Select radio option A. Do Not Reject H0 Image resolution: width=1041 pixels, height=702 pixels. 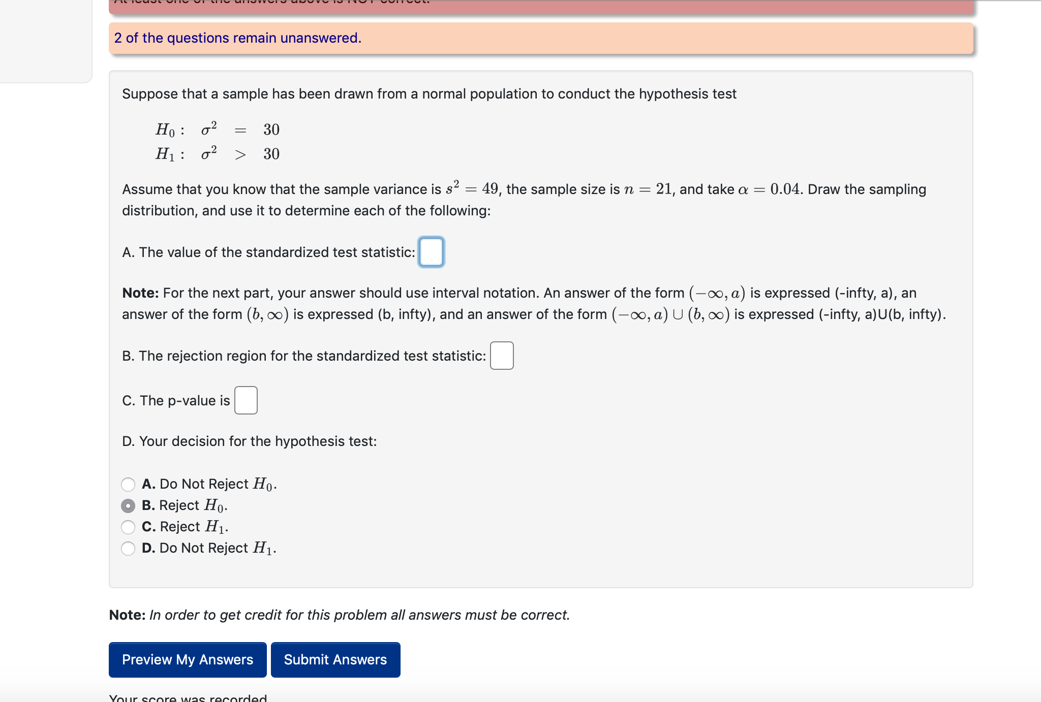(x=128, y=484)
